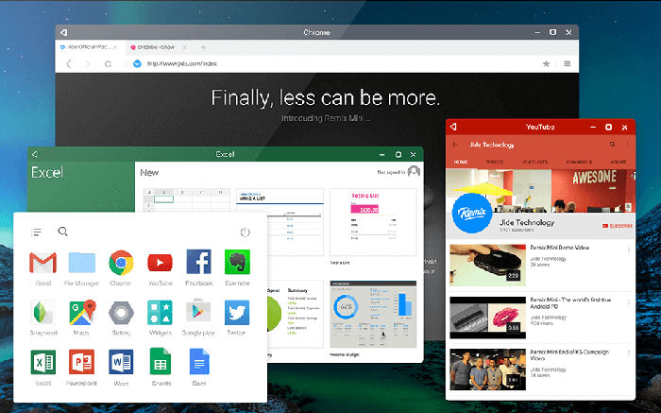Launch Excel from the app launcher

click(43, 362)
